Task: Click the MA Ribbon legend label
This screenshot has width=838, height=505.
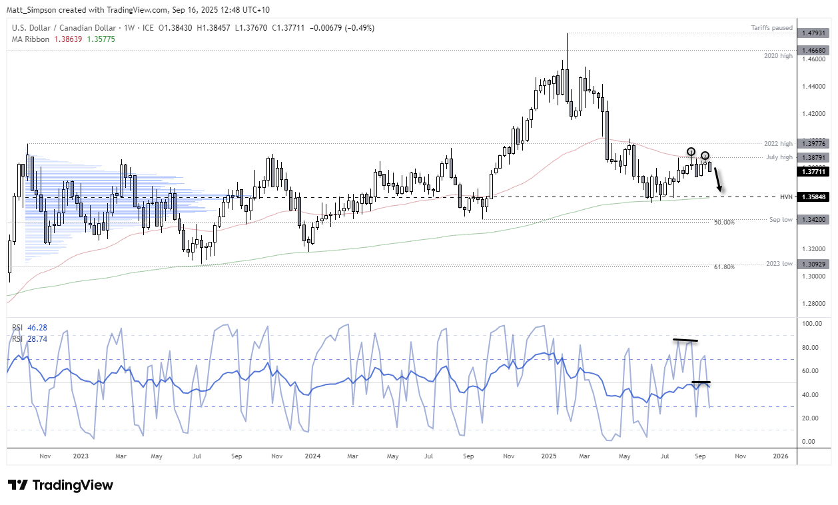Action: point(29,39)
